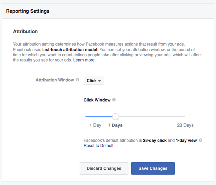The width and height of the screenshot is (216, 185).
Task: Click the bold 28-day click text
Action: (x=155, y=140)
